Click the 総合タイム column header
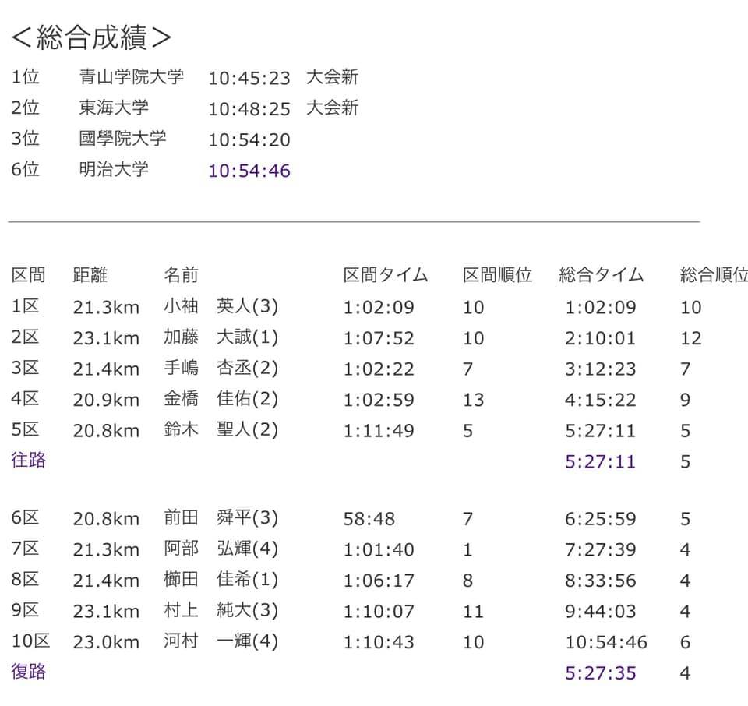Viewport: 748px width, 706px height. click(601, 275)
